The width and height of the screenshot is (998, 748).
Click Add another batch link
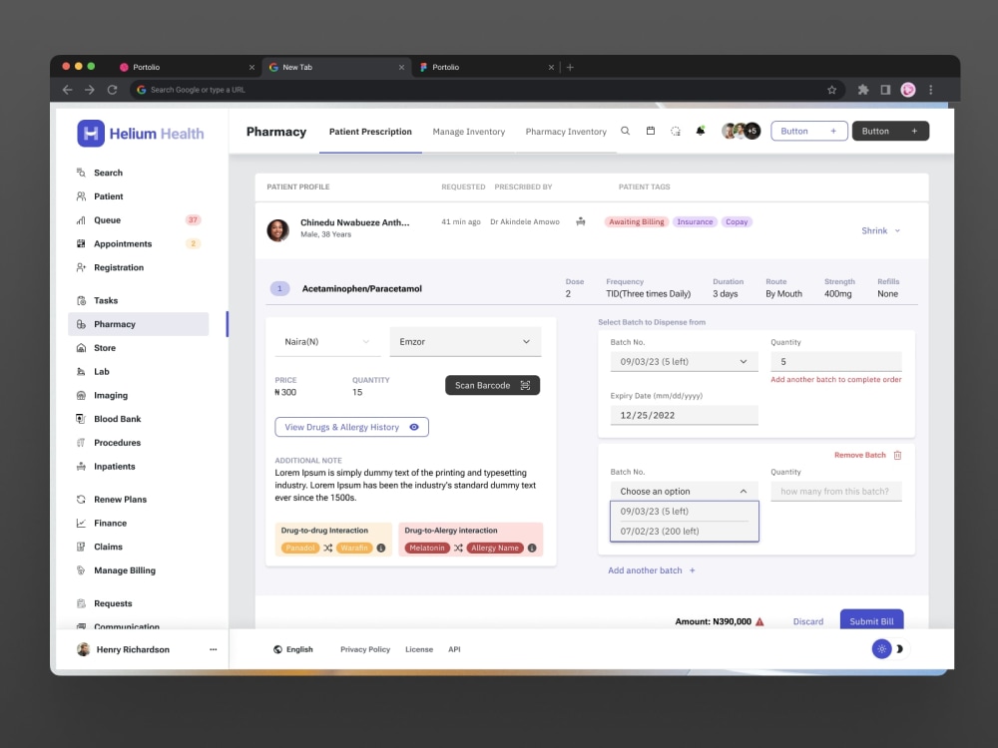[652, 570]
